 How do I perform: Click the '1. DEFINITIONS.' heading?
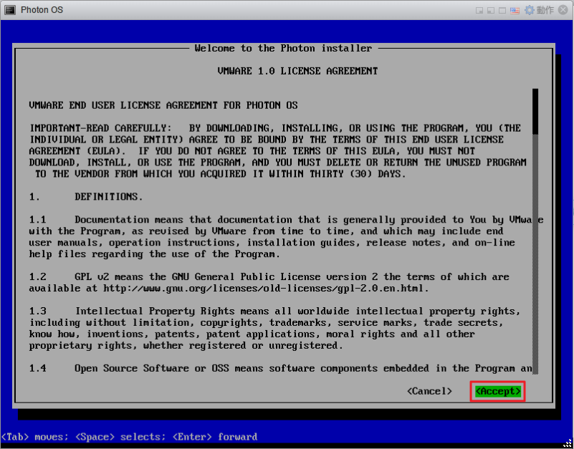point(86,197)
